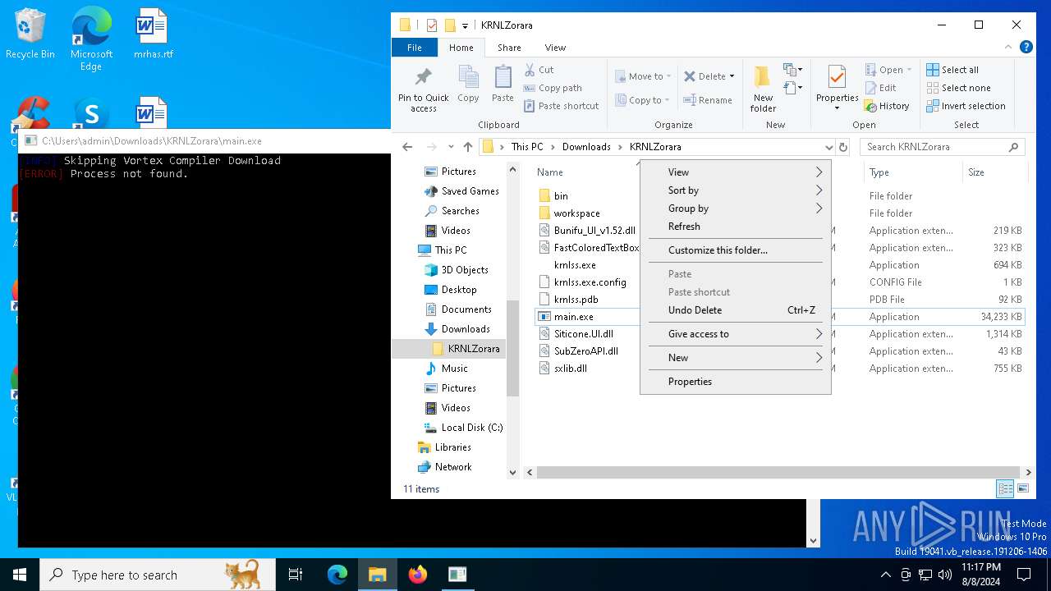1051x591 pixels.
Task: Click Pin to Quick access icon
Action: pyautogui.click(x=423, y=77)
